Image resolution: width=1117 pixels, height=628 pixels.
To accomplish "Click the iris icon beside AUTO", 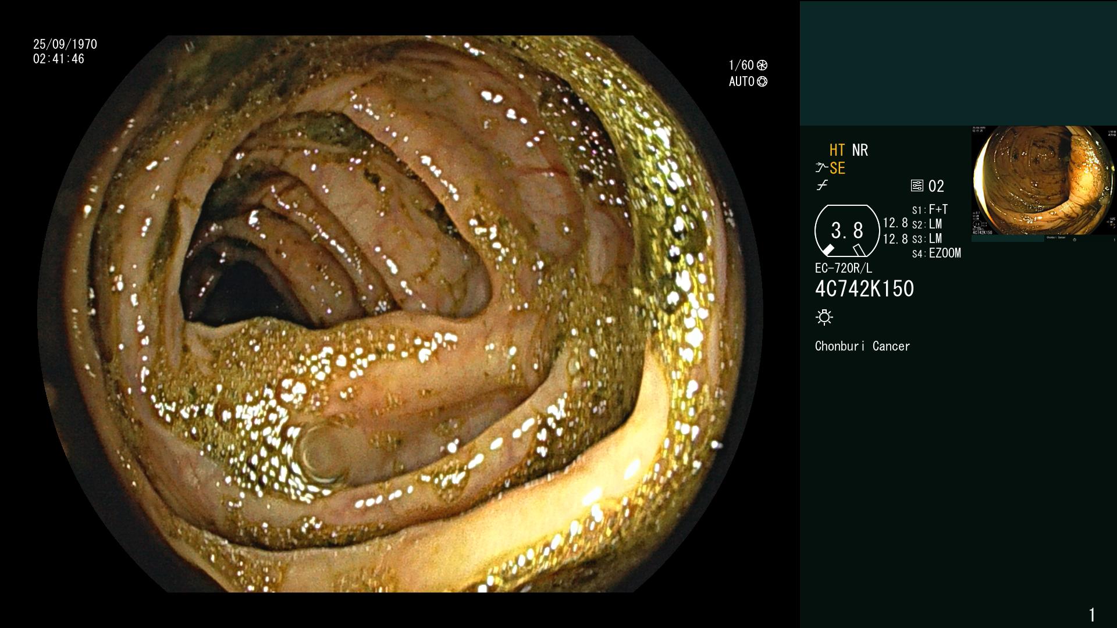I will click(762, 81).
